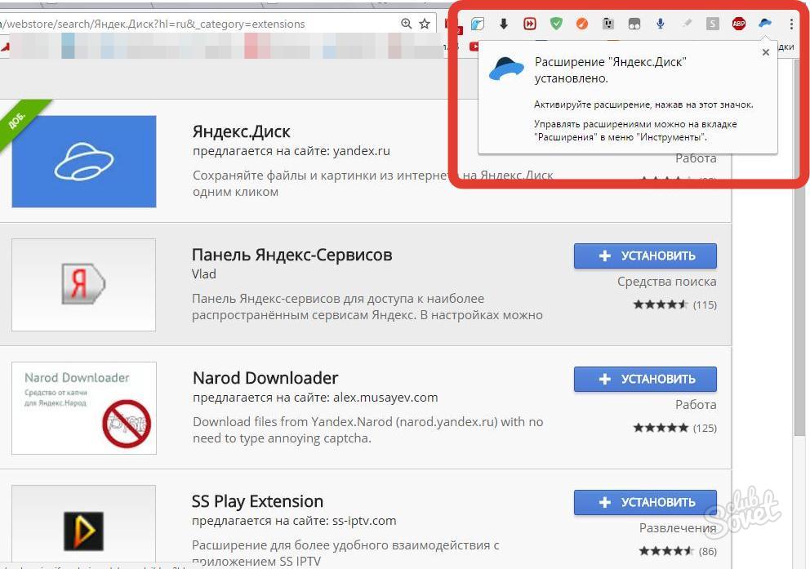Open the Yandex.Disk blue thumbnail

(84, 162)
